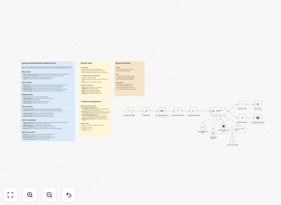Open the Save Questions to Notion node

[x=258, y=118]
